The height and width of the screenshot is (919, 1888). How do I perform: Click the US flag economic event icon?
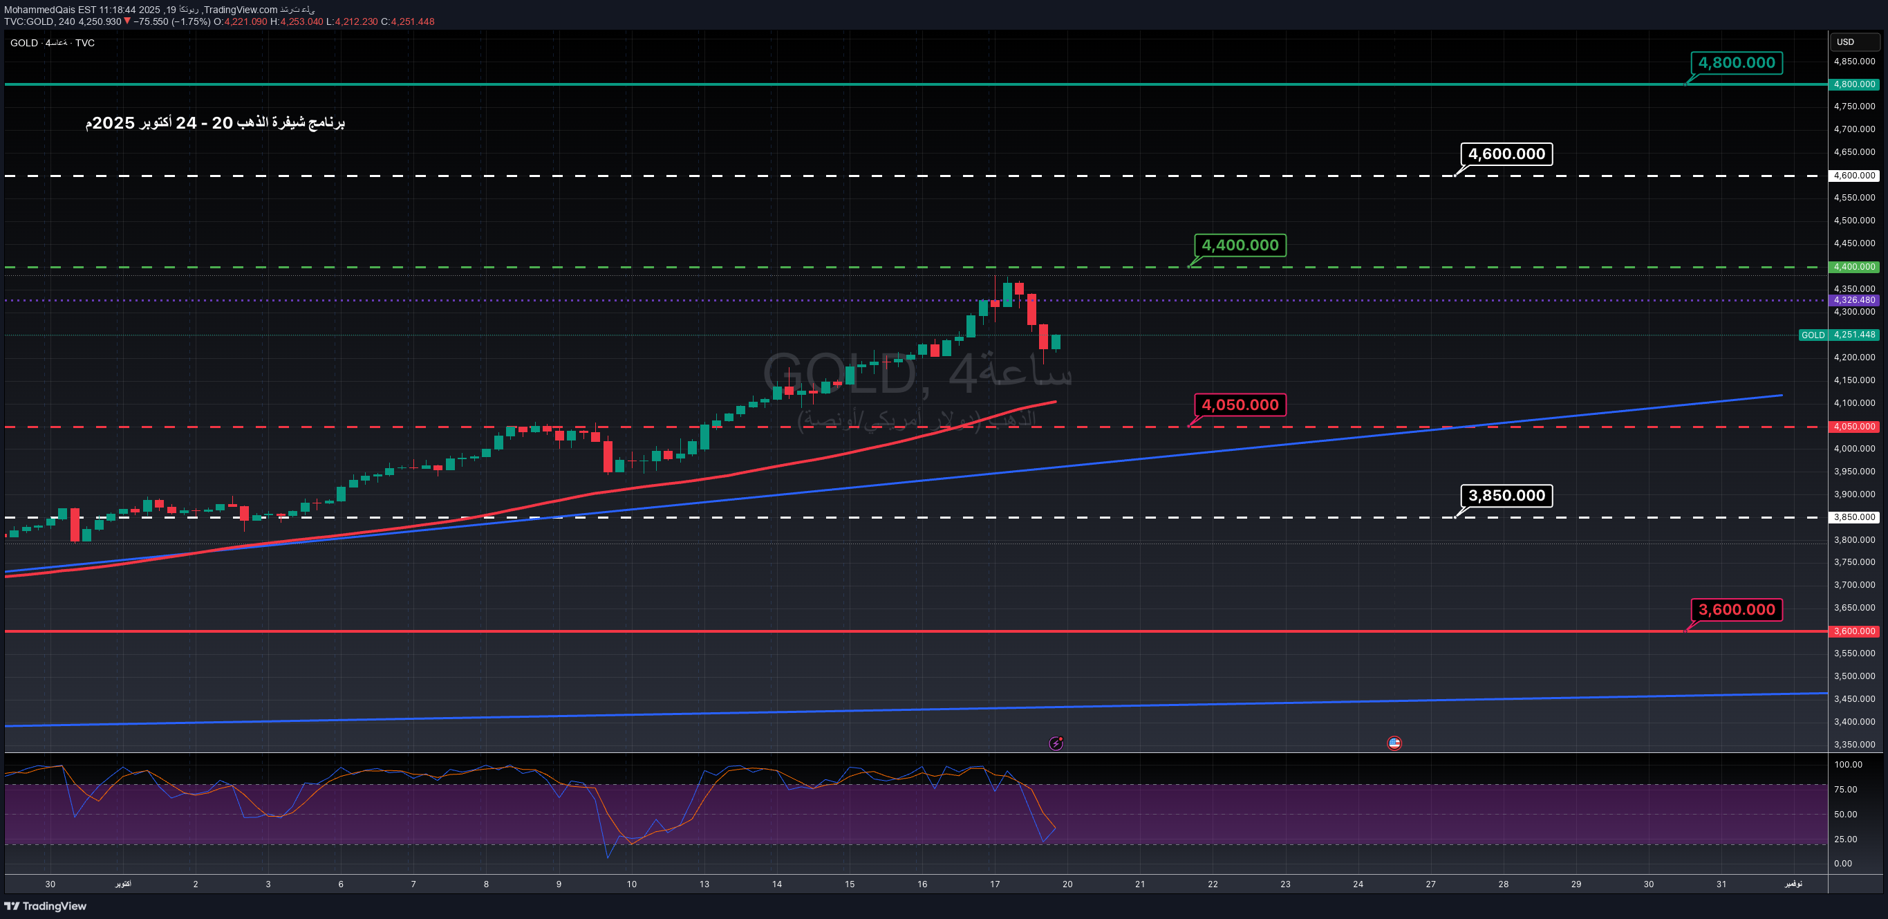coord(1394,743)
